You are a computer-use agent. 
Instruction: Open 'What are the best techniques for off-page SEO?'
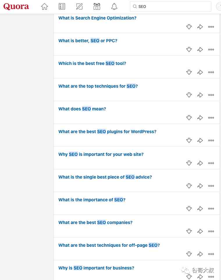pos(109,245)
